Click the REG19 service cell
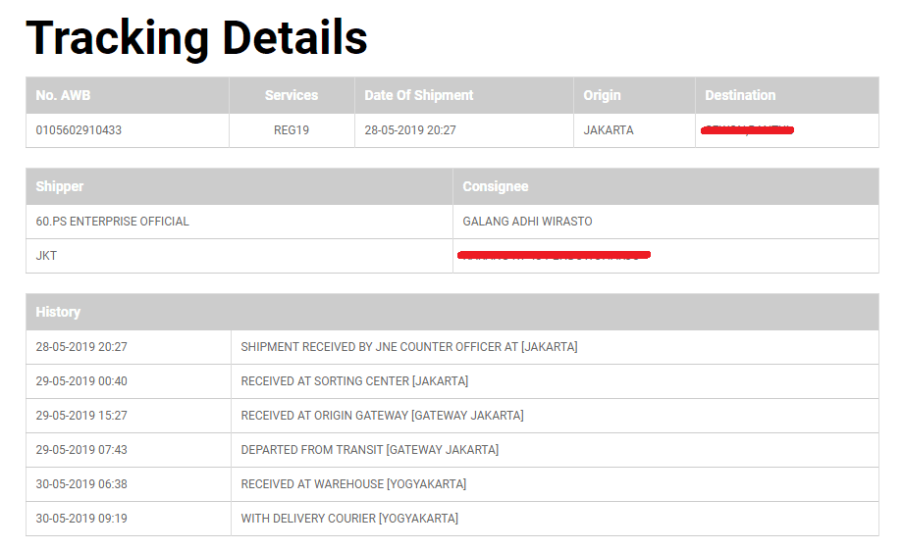Screen dimensions: 903x550 click(292, 130)
